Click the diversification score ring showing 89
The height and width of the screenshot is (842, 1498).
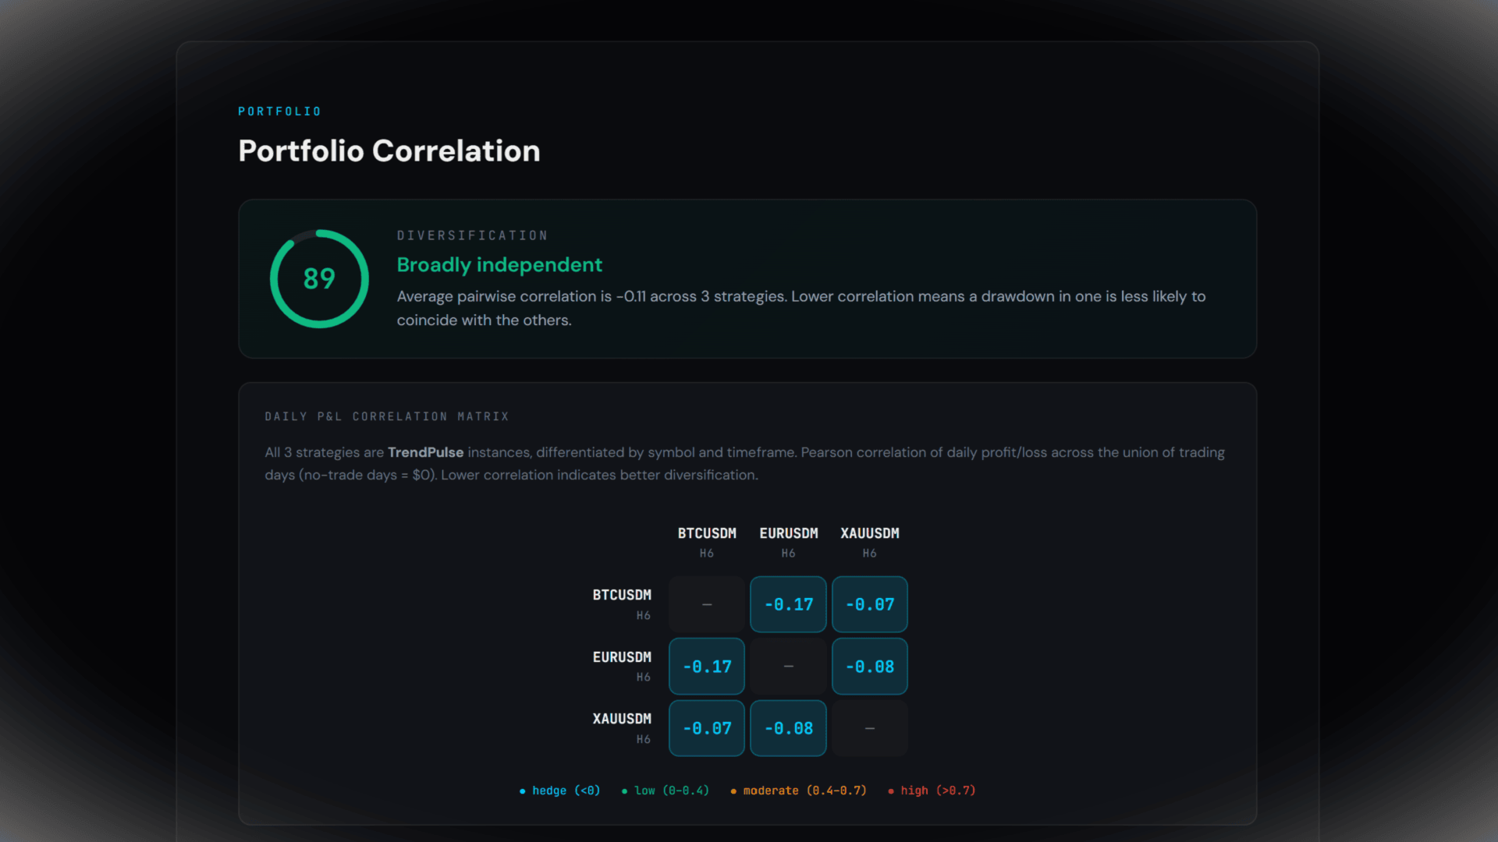(319, 279)
